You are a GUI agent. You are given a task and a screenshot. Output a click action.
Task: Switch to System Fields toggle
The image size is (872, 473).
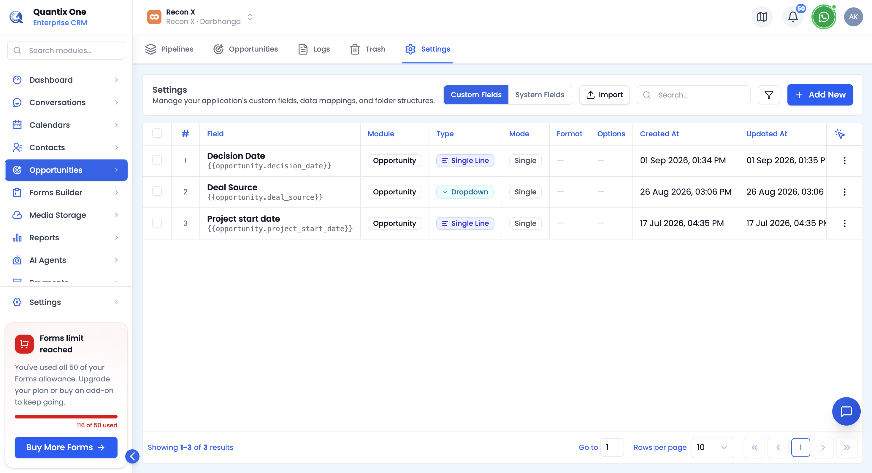pyautogui.click(x=540, y=95)
